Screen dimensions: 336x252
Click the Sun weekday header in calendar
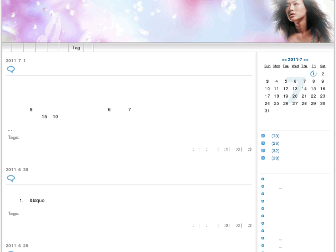tap(267, 66)
